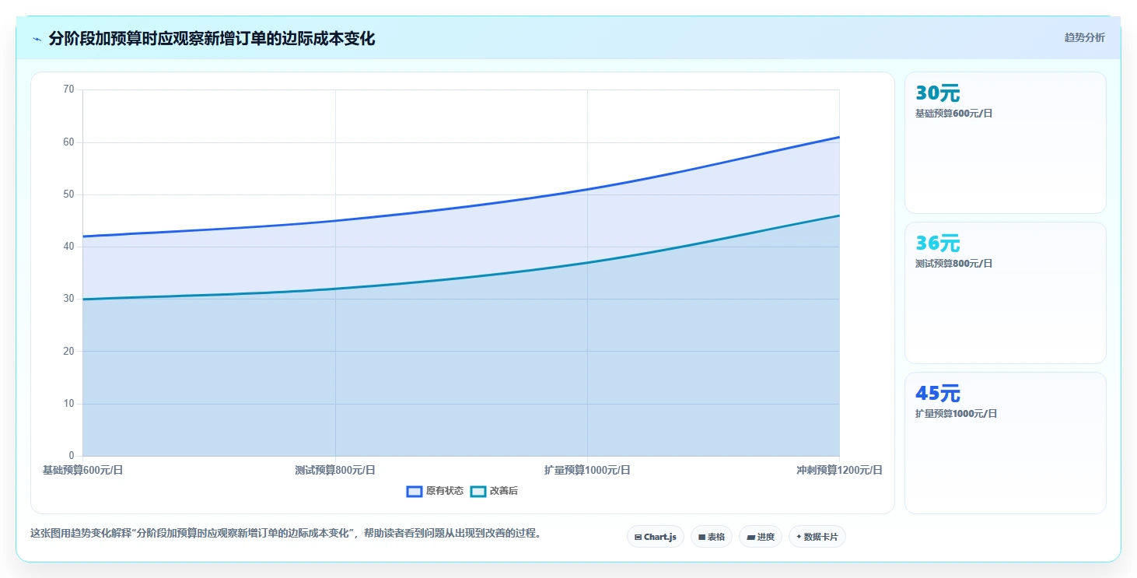
Task: Click the blue 原有状态 legend color box
Action: pyautogui.click(x=415, y=491)
